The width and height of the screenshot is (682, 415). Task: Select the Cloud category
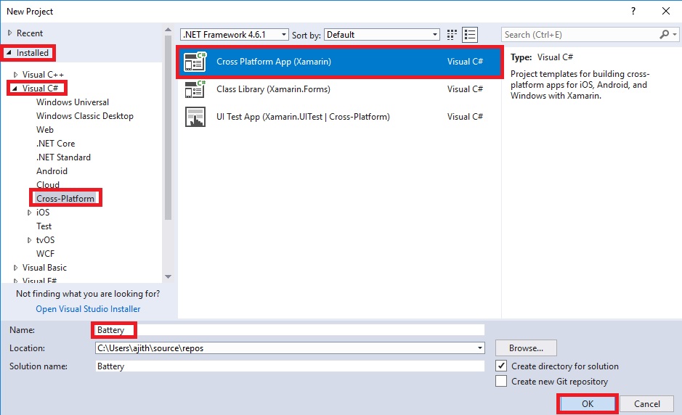point(48,185)
